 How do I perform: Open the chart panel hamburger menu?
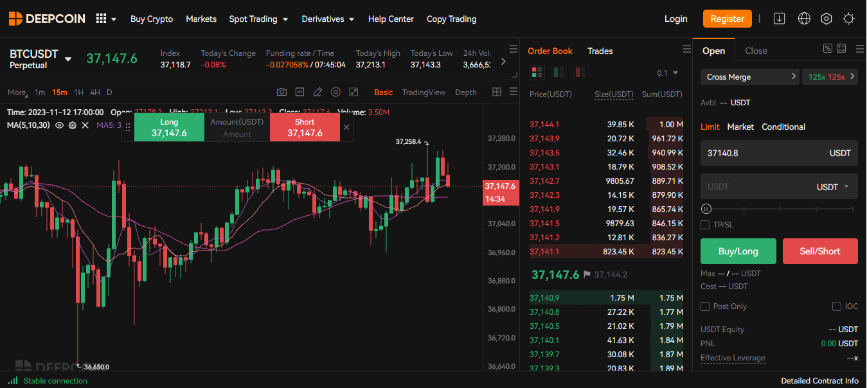[513, 92]
